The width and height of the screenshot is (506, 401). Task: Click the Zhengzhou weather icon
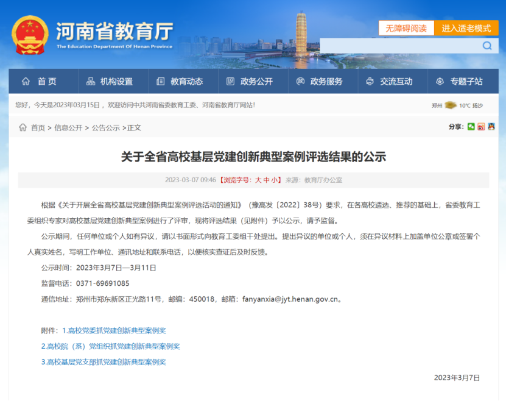click(x=451, y=105)
